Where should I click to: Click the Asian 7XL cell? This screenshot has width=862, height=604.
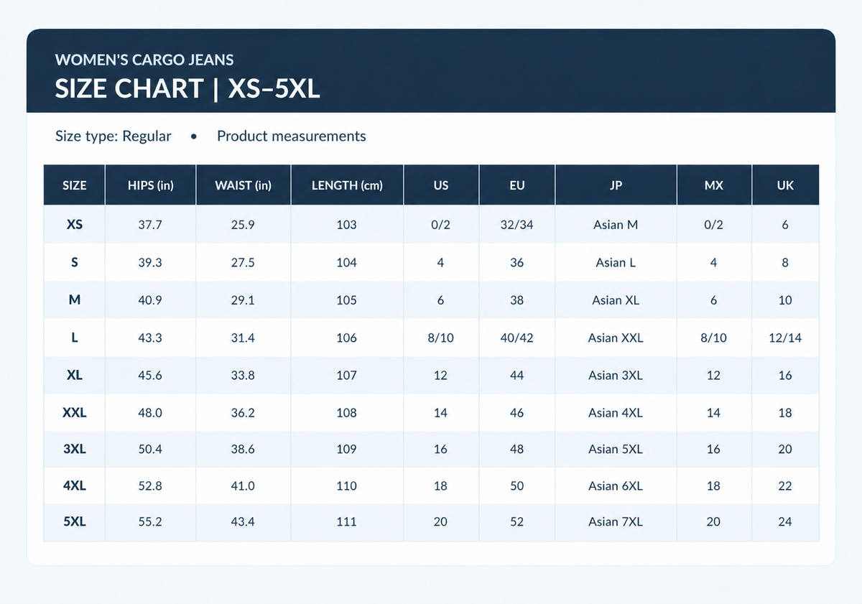click(616, 522)
